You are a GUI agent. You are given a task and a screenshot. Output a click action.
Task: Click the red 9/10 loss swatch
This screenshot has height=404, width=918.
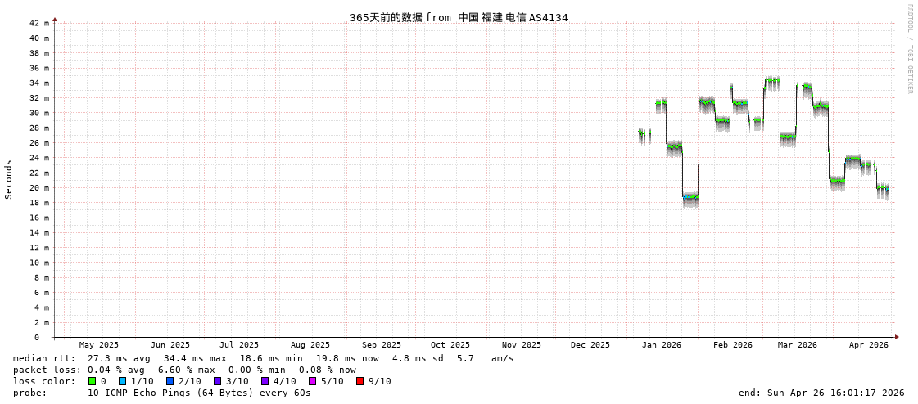tap(360, 381)
